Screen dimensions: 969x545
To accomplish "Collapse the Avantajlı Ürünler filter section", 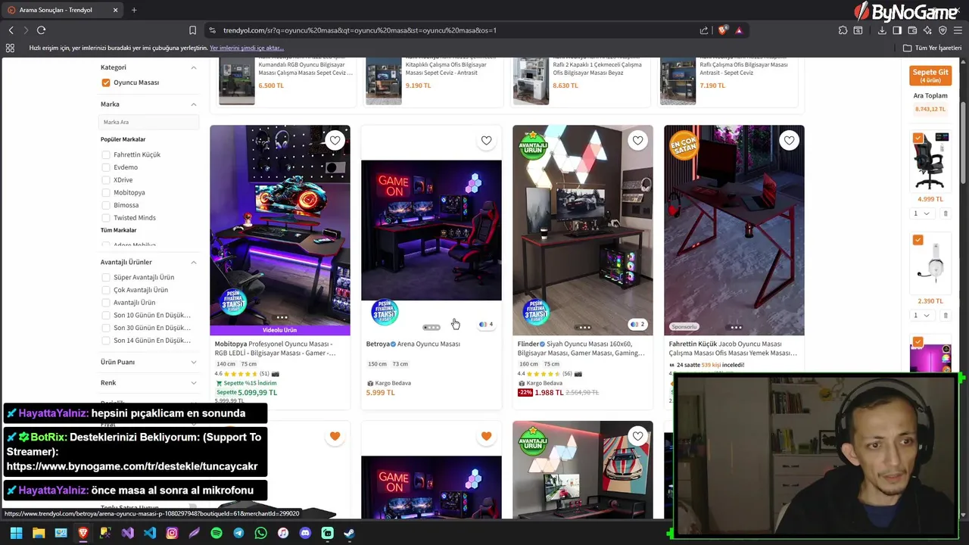I will pos(193,262).
